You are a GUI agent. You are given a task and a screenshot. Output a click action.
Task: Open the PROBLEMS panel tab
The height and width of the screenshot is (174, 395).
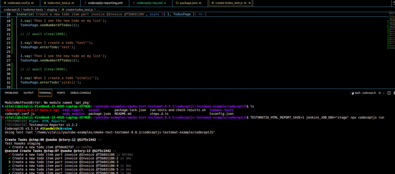[x=11, y=93]
